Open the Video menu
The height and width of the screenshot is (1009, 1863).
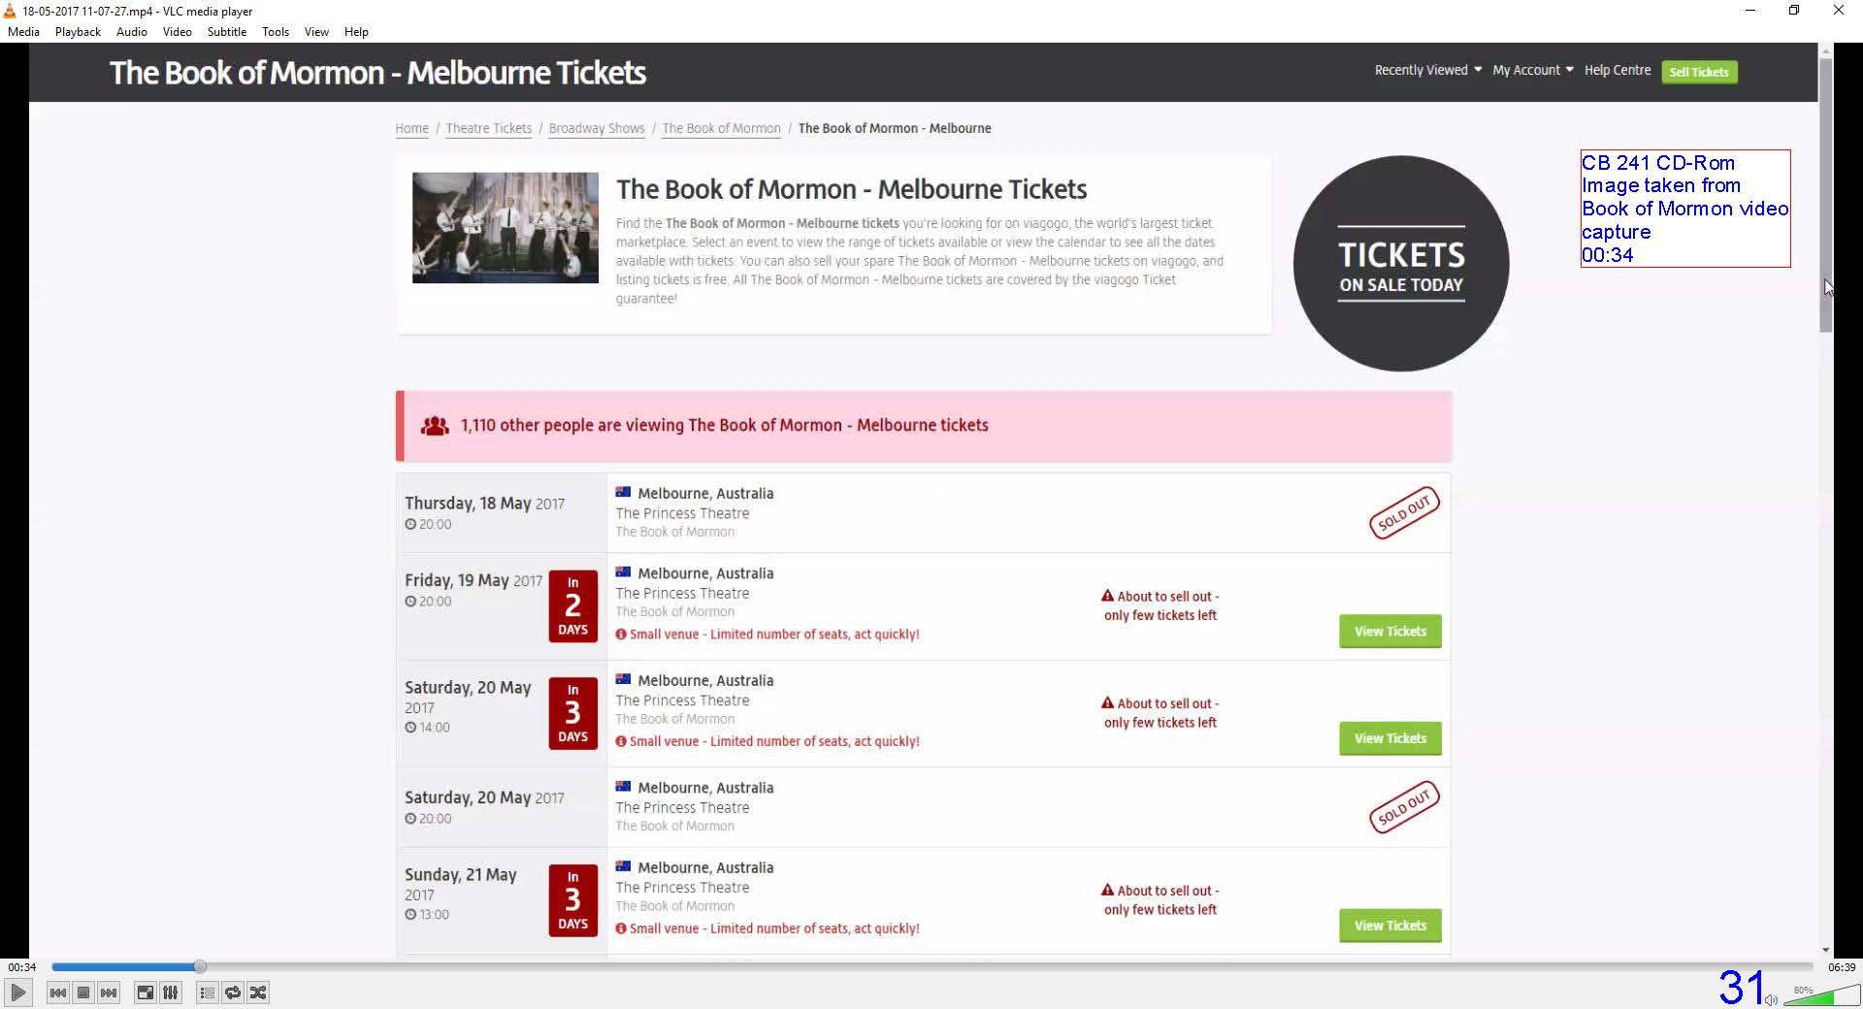[x=177, y=32]
